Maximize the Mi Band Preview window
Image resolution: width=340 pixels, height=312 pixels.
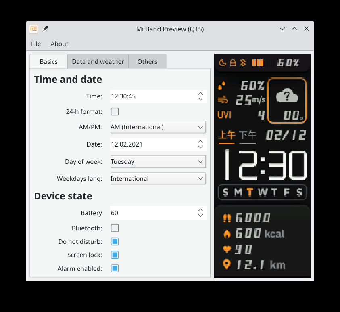294,29
